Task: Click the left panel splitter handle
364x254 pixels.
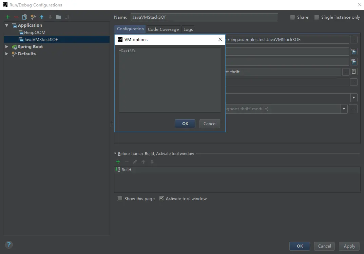Action: (111, 124)
